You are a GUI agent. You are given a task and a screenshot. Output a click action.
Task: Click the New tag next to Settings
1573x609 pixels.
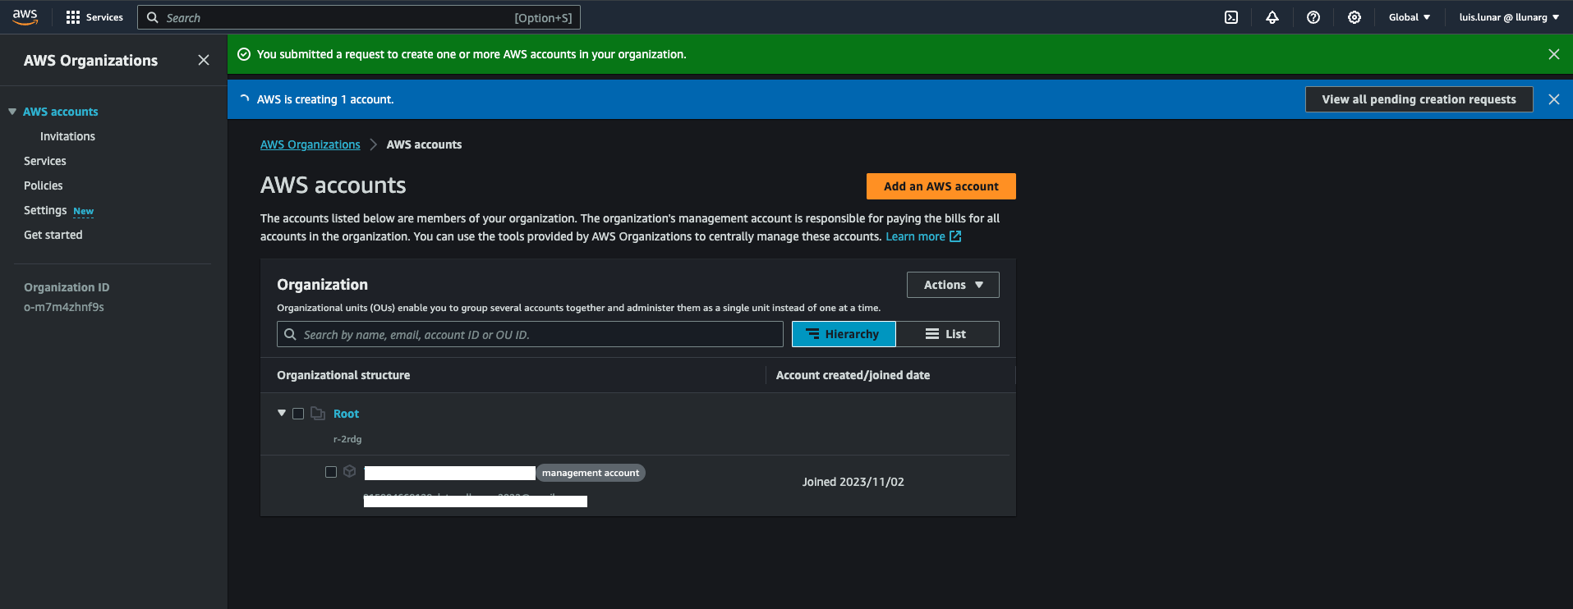click(x=83, y=211)
